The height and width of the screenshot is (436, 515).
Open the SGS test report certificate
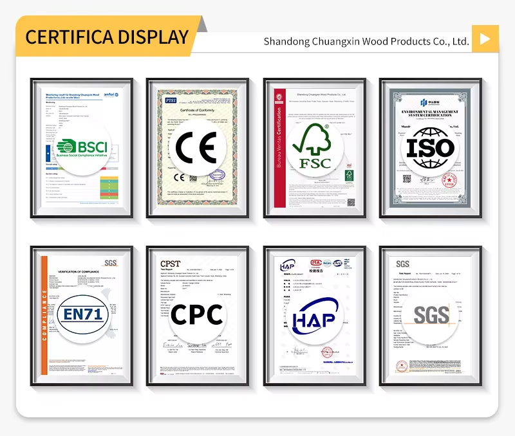(430, 316)
